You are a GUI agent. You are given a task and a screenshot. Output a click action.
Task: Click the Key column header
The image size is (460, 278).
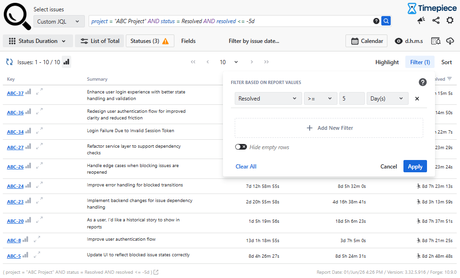click(11, 79)
